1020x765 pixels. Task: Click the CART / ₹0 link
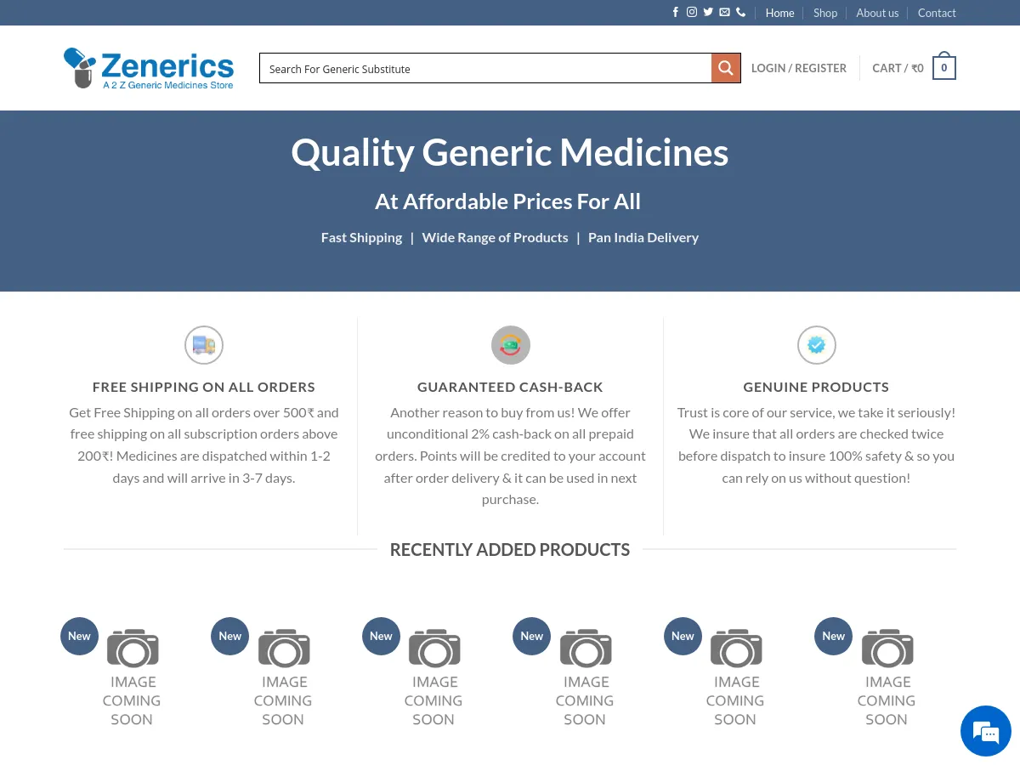[x=898, y=68]
